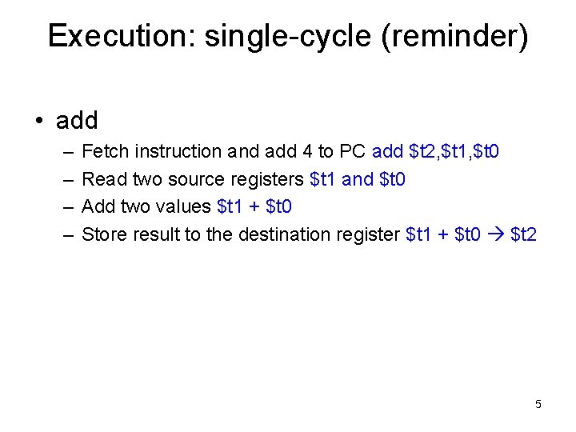Click the right-arrow symbol before "$t2"
This screenshot has height=432, width=576.
click(x=497, y=235)
